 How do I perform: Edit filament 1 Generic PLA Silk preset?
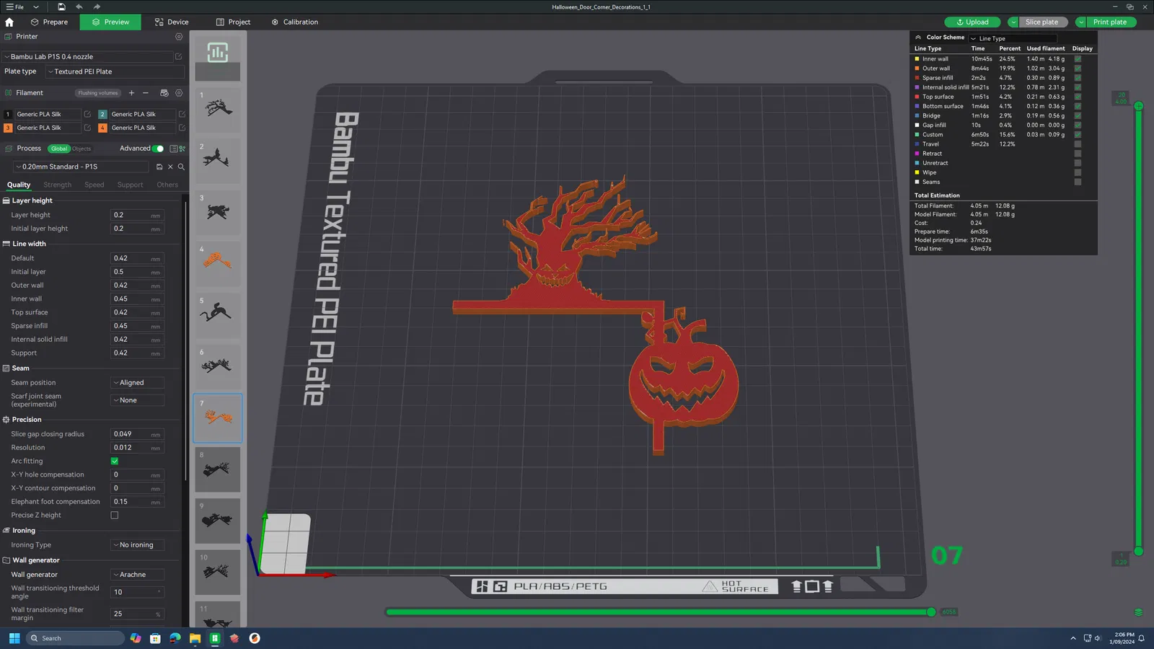click(x=87, y=114)
